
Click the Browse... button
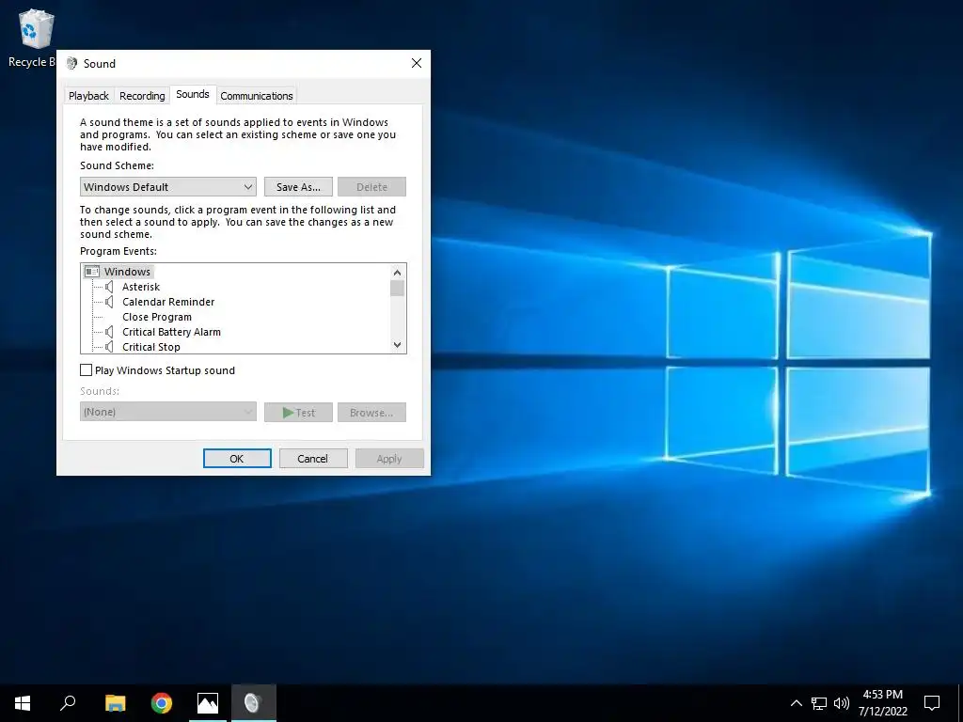tap(371, 413)
